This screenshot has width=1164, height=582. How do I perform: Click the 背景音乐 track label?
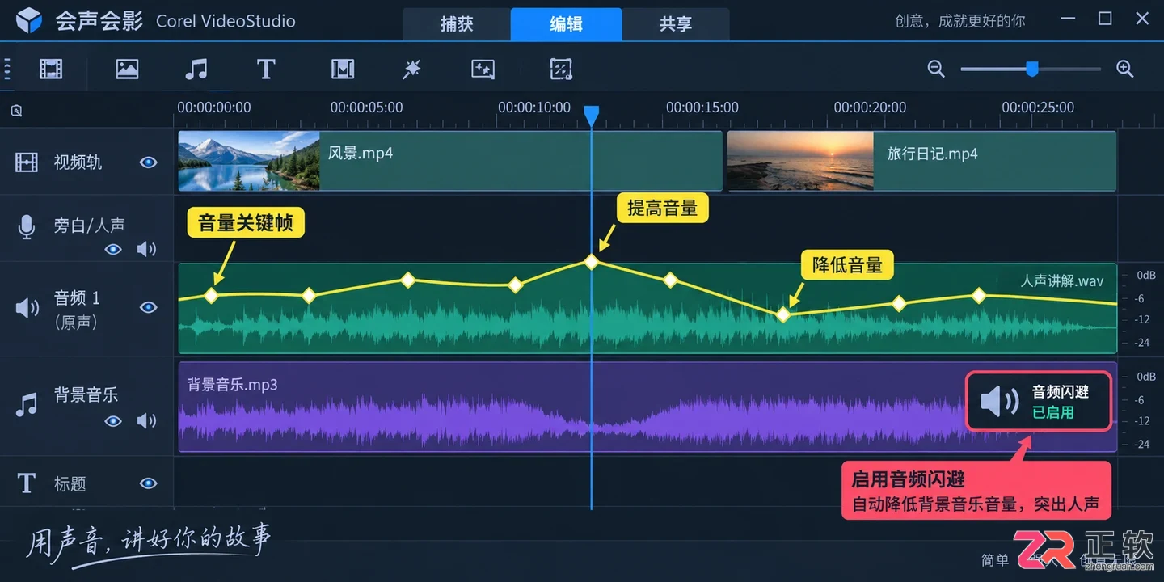86,395
